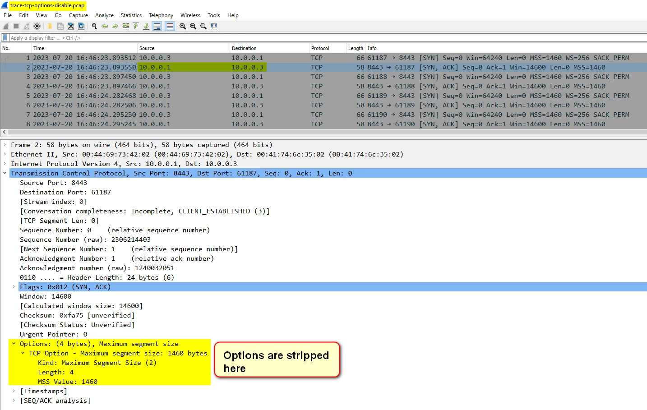Open the Wireless menu

tap(190, 15)
